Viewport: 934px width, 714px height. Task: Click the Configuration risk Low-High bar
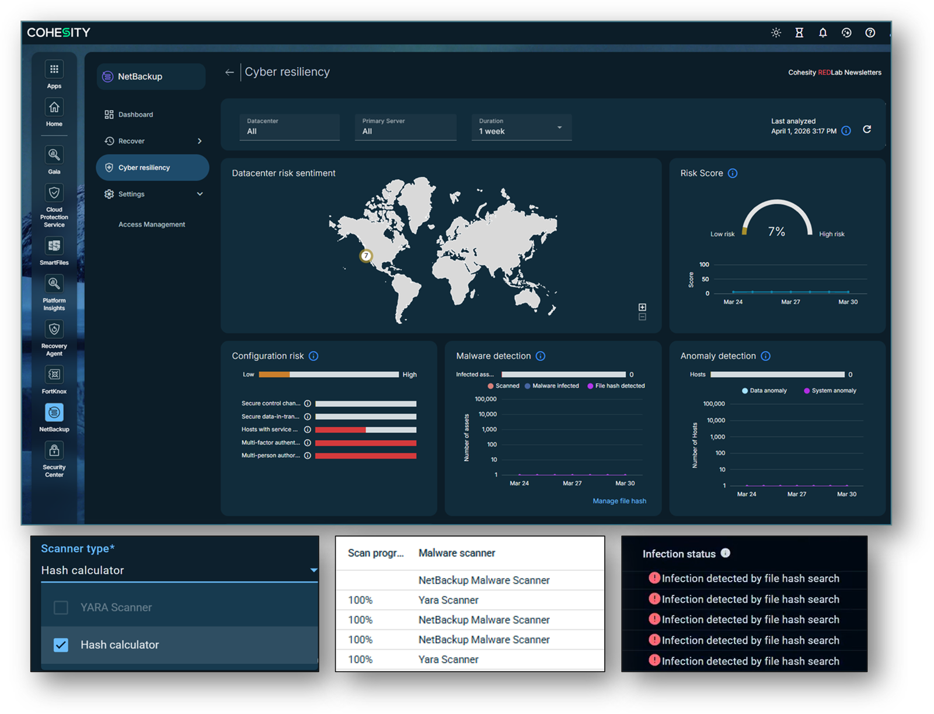click(x=329, y=374)
